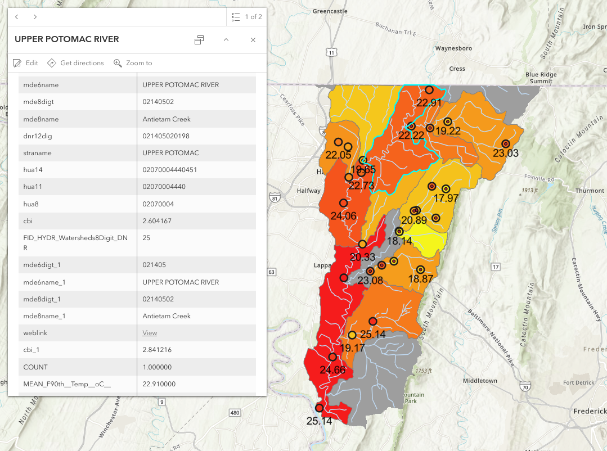Go to previous feature in popup

17,17
